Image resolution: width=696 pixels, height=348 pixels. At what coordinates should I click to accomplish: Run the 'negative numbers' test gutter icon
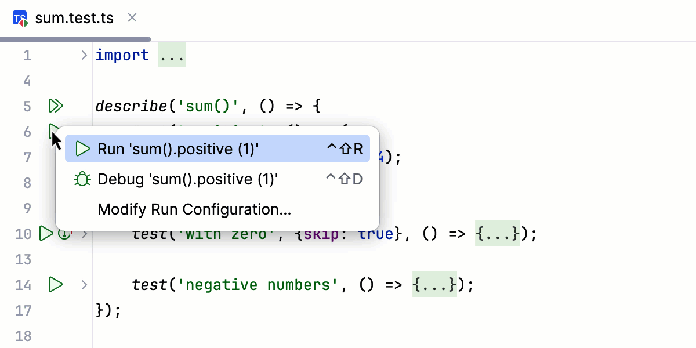coord(55,285)
